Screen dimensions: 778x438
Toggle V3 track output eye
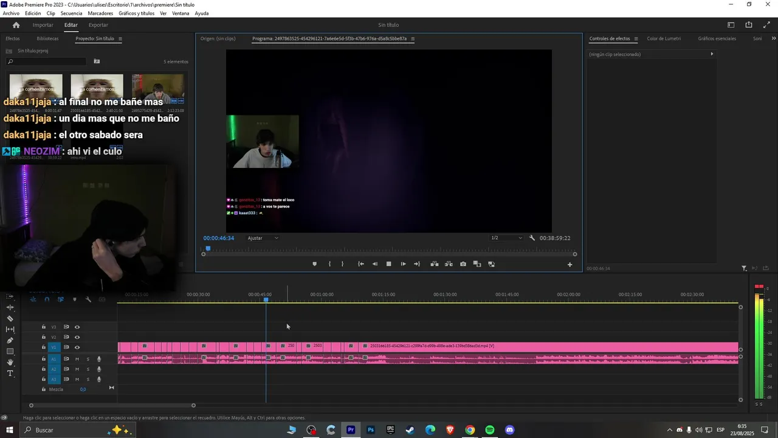77,327
